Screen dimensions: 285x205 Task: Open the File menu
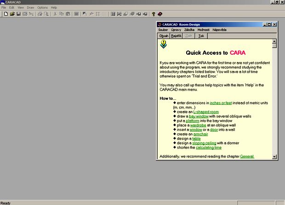(4, 7)
